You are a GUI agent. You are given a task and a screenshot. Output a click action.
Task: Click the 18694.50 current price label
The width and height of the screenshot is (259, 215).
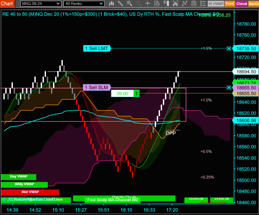click(246, 72)
